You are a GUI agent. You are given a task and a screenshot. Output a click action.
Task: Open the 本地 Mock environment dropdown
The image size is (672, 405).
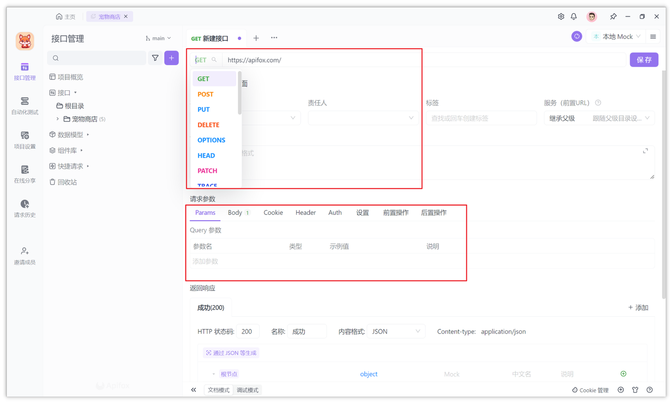(616, 37)
